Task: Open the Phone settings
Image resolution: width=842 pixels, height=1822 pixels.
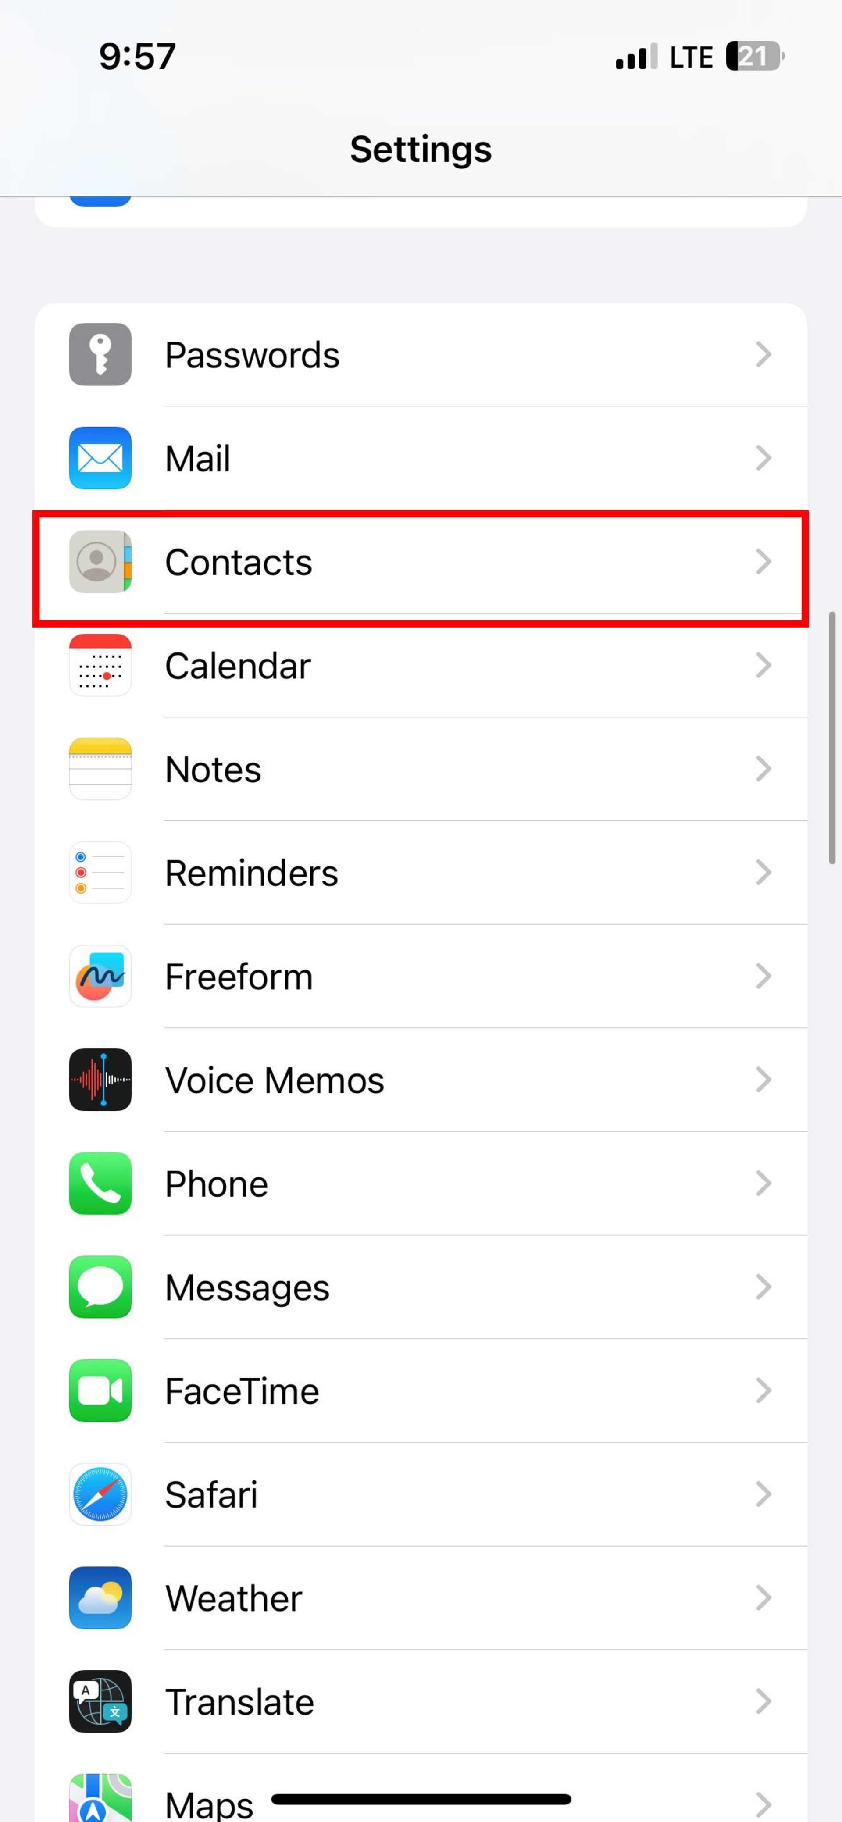Action: coord(421,1183)
